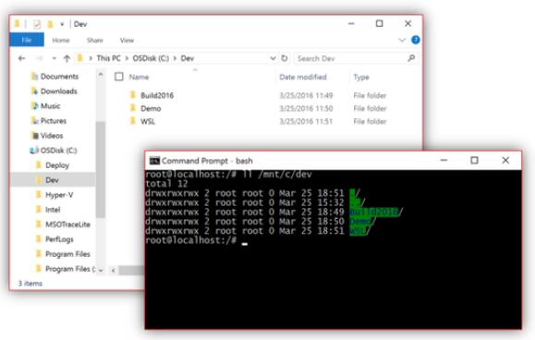The image size is (535, 340).
Task: Select the Build2016 folder
Action: [157, 95]
